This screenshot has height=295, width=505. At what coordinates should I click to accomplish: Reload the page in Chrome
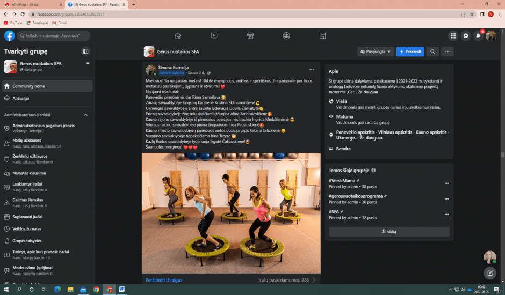coord(23,14)
